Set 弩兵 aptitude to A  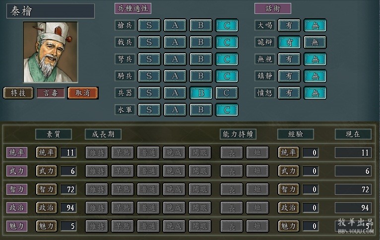click(175, 59)
